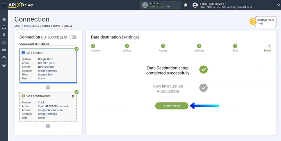The height and width of the screenshot is (141, 281).
Task: Click alex@apix-drive.com access link
Action: click(50, 110)
